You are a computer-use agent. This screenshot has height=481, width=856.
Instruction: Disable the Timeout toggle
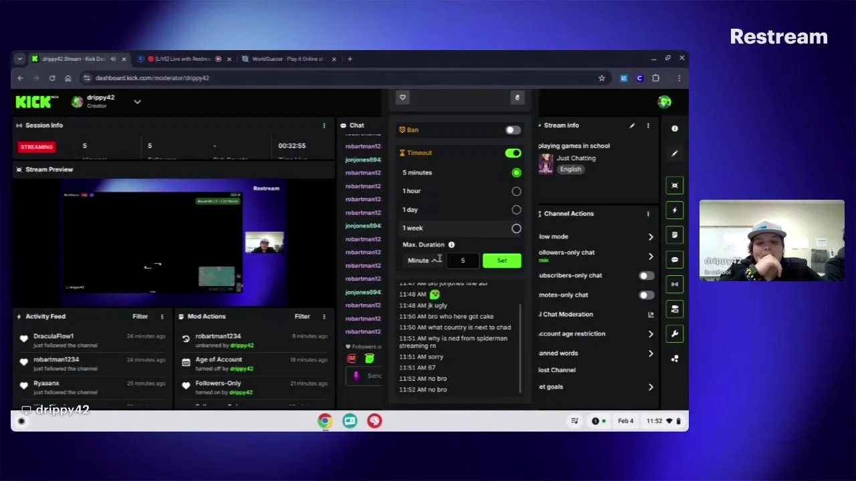513,154
